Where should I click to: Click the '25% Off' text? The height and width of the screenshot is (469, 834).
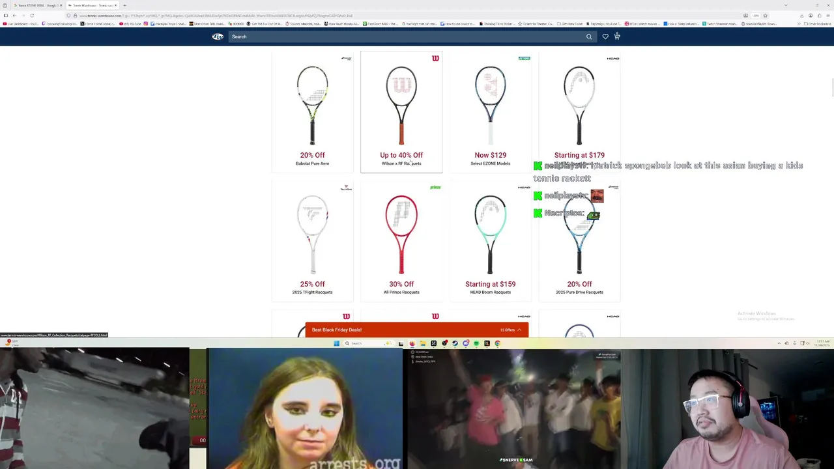(312, 284)
